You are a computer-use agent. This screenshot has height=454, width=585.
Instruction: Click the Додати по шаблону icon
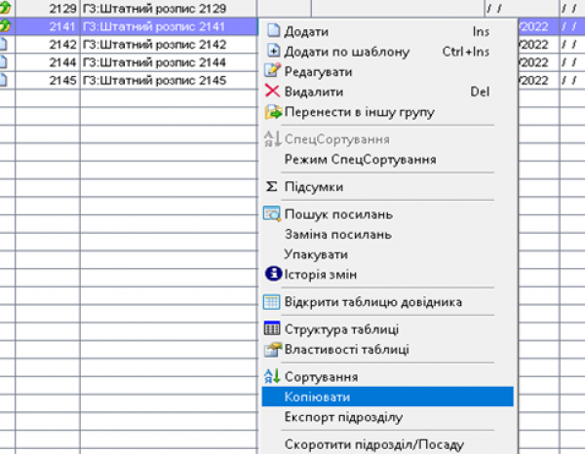pyautogui.click(x=273, y=52)
